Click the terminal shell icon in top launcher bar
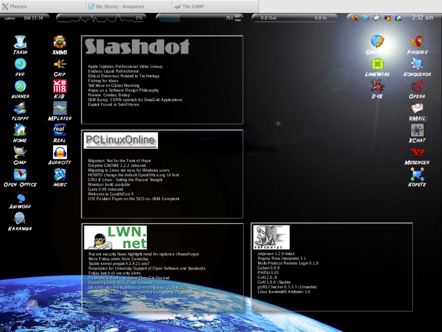The height and width of the screenshot is (332, 442). (388, 18)
